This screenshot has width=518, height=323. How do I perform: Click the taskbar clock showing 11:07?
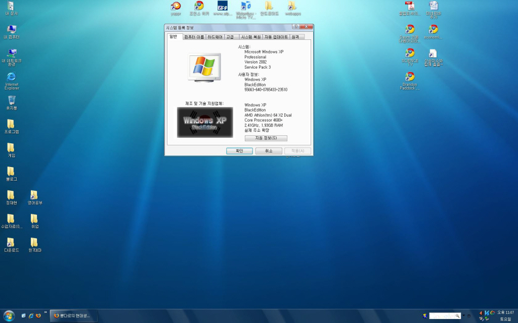[505, 312]
